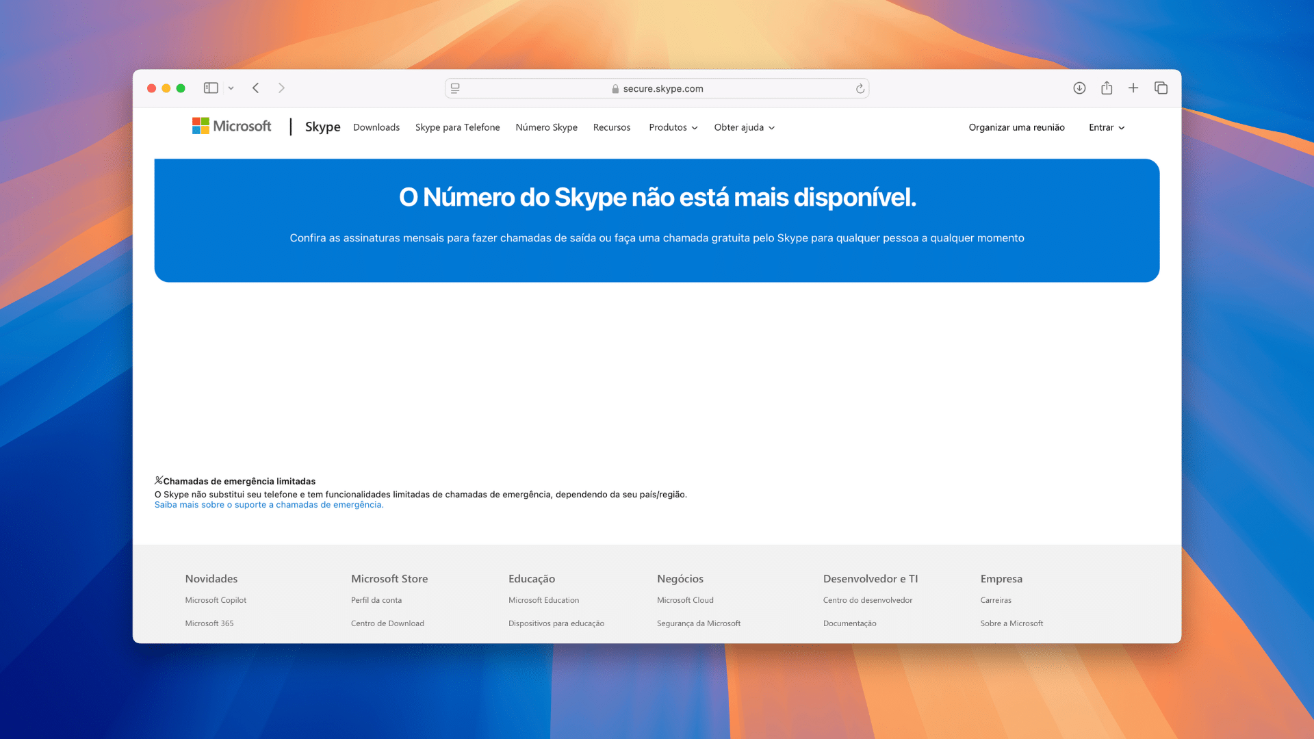Reload the page with refresh icon

tap(860, 88)
